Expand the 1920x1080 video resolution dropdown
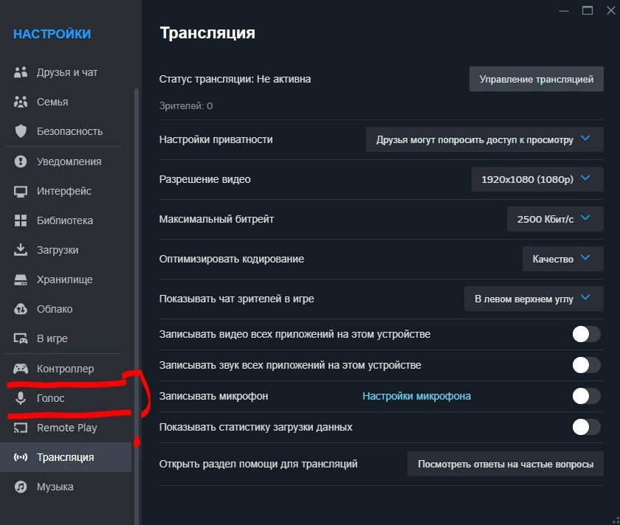620x525 pixels. [537, 179]
